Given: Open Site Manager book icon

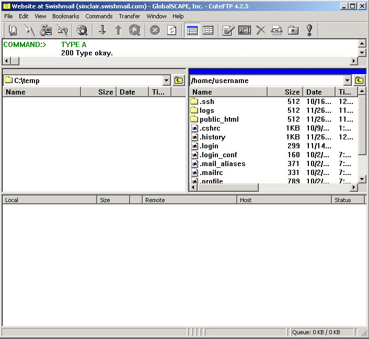Looking at the screenshot, I should (13, 30).
